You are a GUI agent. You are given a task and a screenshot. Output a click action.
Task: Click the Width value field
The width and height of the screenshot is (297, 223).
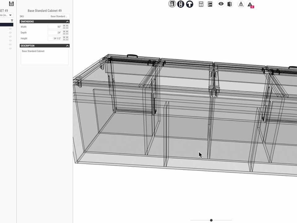coord(55,27)
